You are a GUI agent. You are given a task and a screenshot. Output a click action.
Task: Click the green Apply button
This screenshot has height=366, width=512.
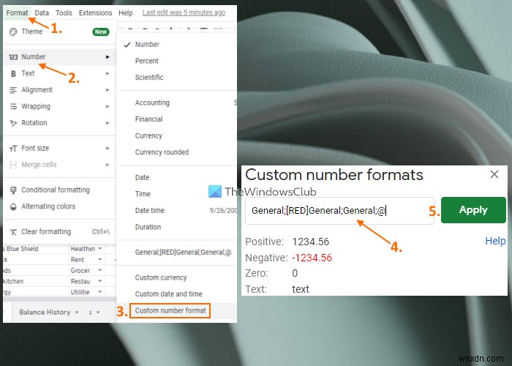[473, 210]
